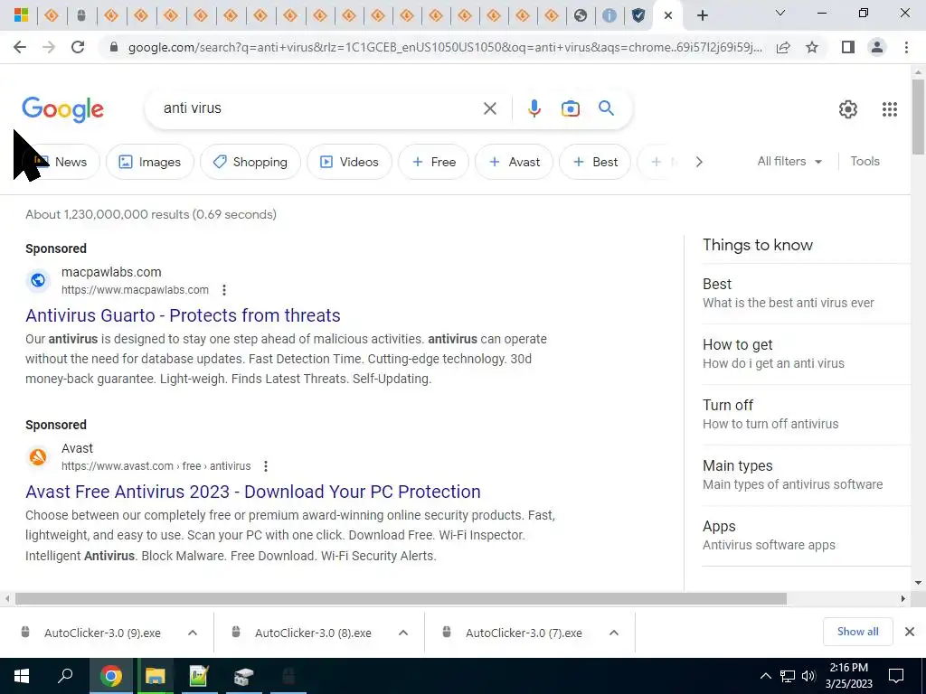Open search Tools
This screenshot has height=694, width=926.
pos(865,161)
